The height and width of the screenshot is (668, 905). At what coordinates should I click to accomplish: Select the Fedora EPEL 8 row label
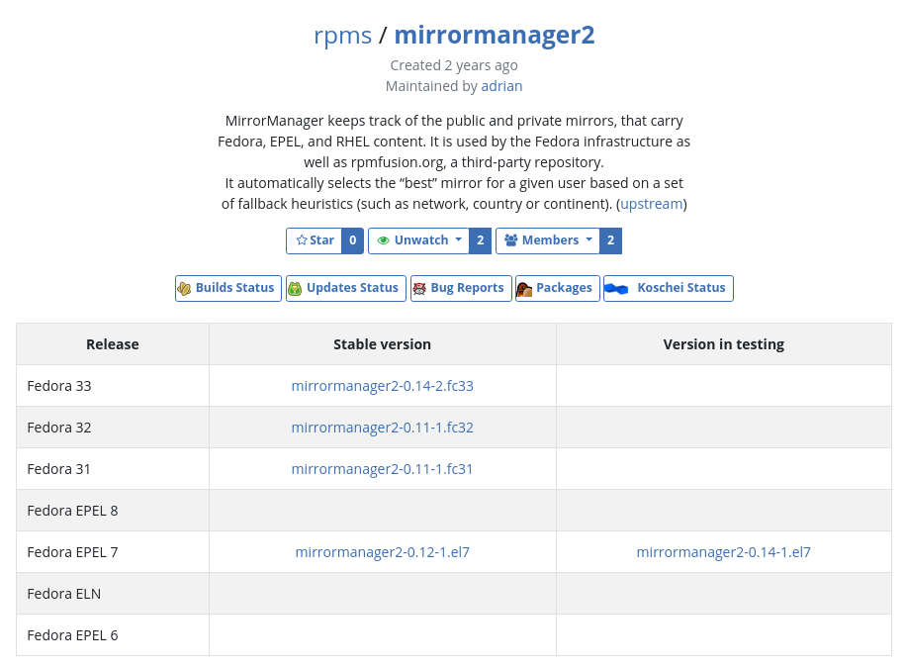click(x=73, y=511)
